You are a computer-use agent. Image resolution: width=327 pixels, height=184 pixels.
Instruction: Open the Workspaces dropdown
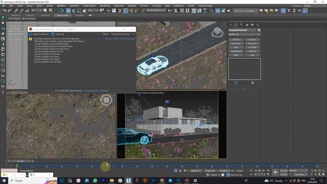(x=315, y=6)
